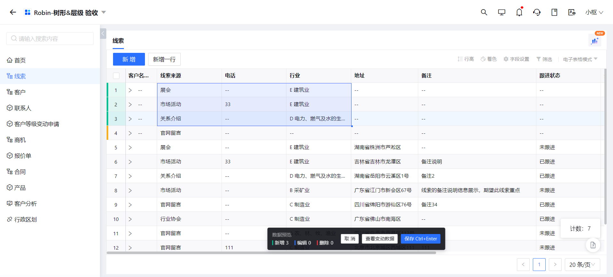Screen dimensions: 613x277
Task: Open 字段设置 field settings
Action: point(516,59)
